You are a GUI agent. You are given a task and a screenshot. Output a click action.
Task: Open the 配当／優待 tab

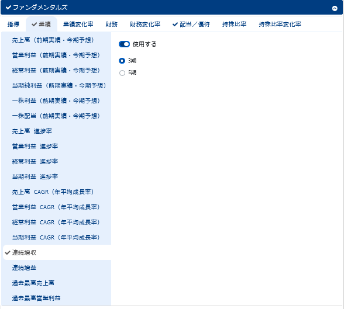pos(191,24)
